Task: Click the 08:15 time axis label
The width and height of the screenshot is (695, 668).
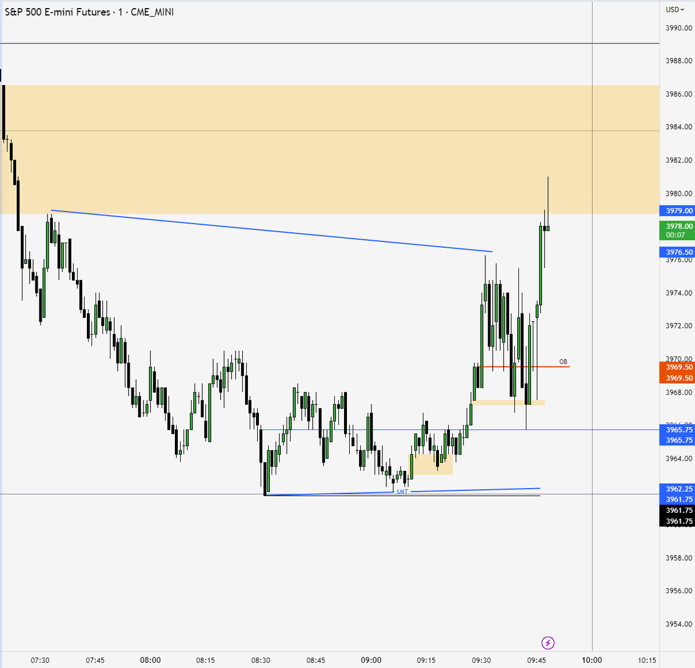Action: coord(206,660)
